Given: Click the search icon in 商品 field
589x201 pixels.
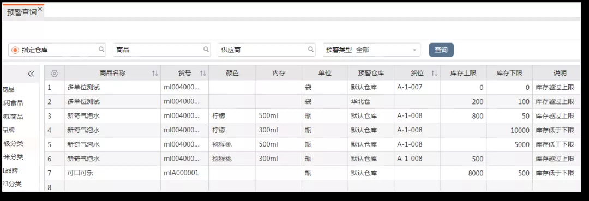Looking at the screenshot, I should coord(206,50).
